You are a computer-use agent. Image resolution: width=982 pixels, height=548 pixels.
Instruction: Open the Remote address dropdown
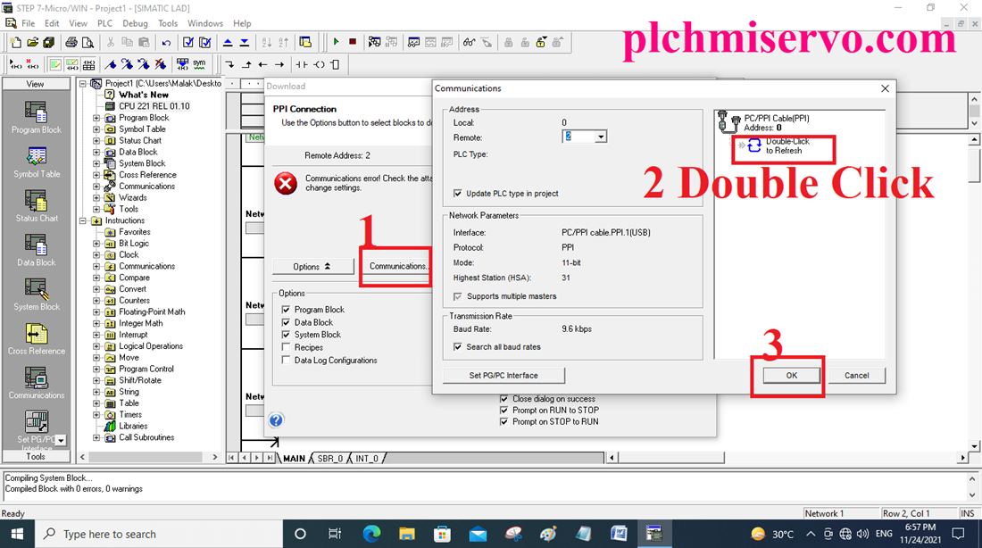click(601, 137)
